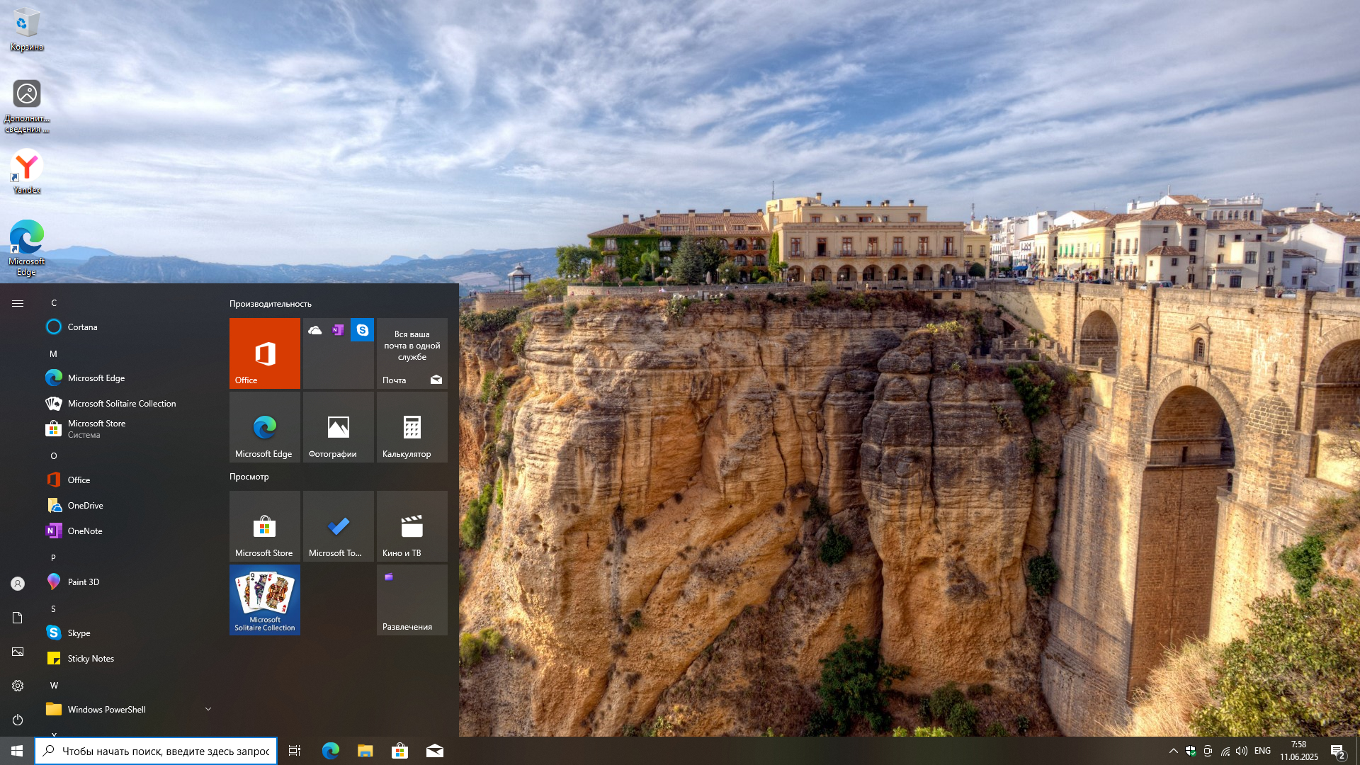
Task: Open the Развлечения tile folder
Action: pos(412,599)
